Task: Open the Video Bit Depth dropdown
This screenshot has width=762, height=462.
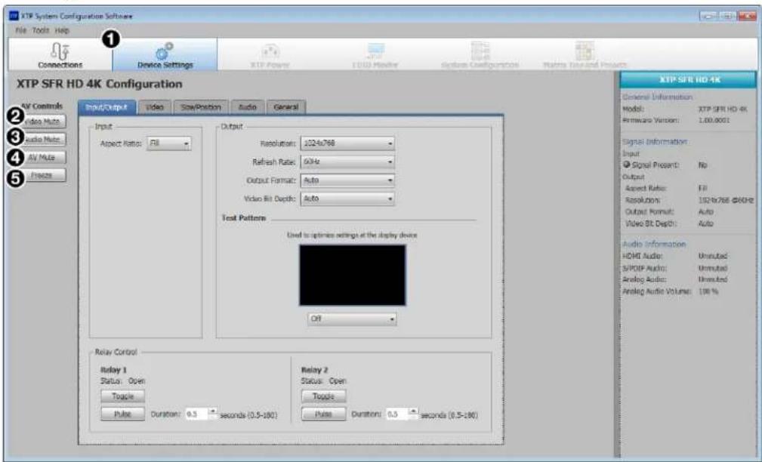Action: point(347,199)
